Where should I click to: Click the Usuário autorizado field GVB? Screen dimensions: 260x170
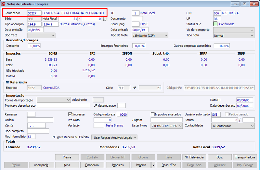pos(216,114)
